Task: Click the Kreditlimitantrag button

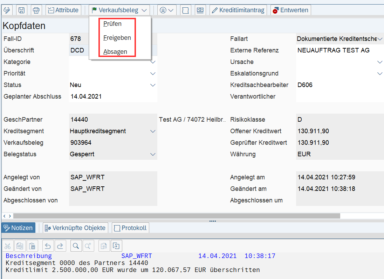Action: pyautogui.click(x=238, y=10)
